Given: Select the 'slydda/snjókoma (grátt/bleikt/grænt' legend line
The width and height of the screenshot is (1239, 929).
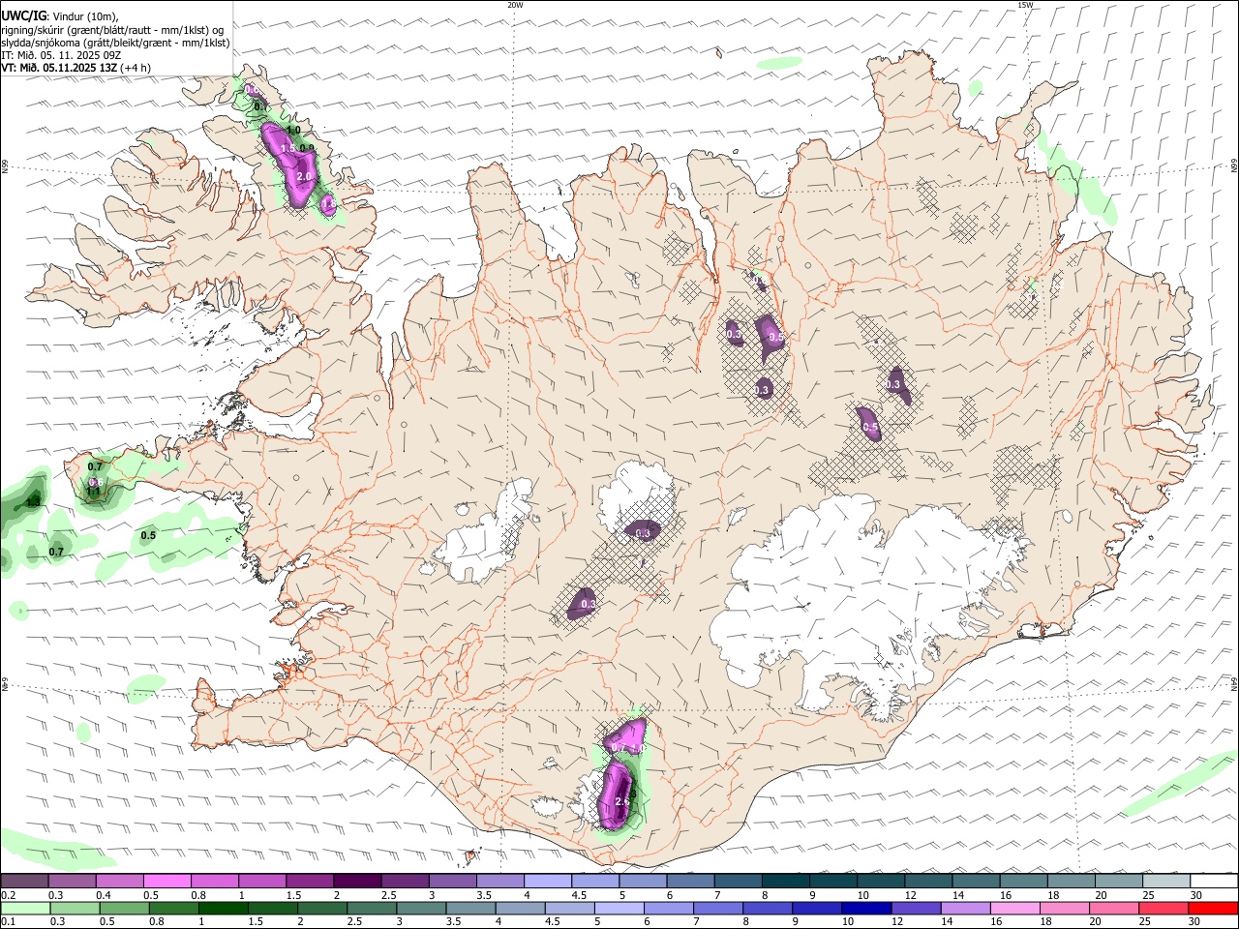Looking at the screenshot, I should [x=116, y=43].
